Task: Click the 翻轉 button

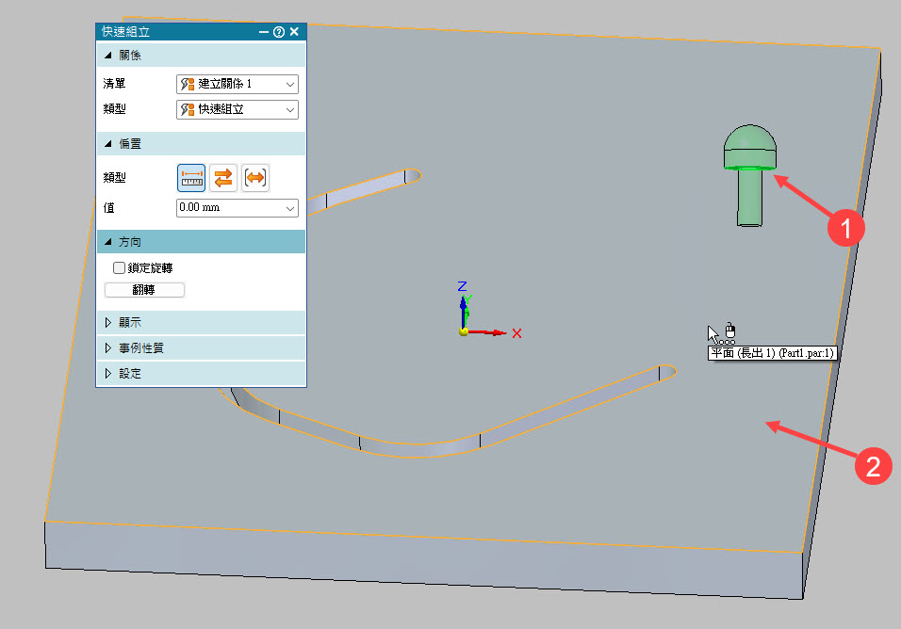Action: pyautogui.click(x=144, y=290)
